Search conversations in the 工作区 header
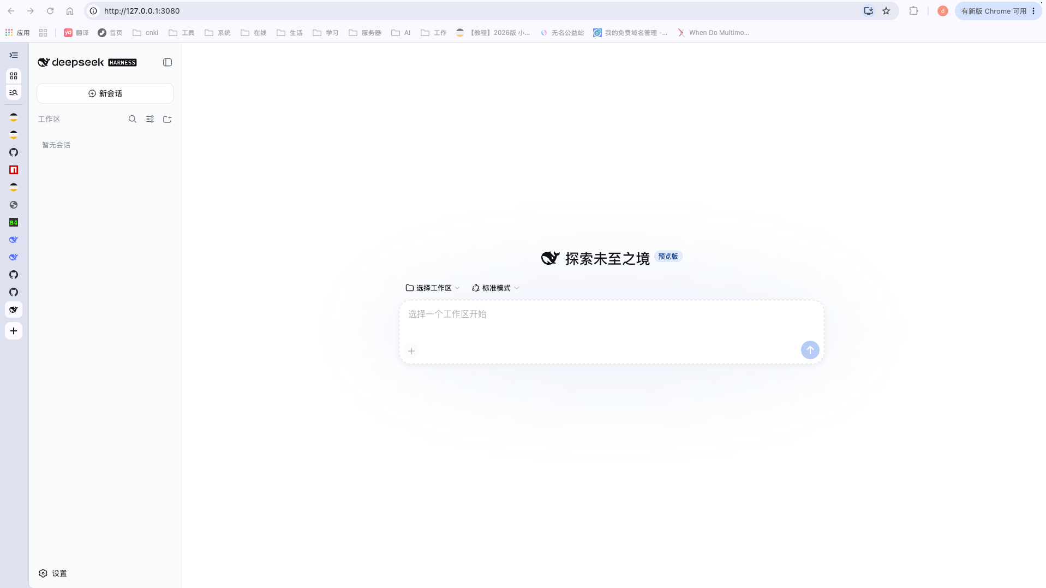The image size is (1046, 588). pos(133,119)
